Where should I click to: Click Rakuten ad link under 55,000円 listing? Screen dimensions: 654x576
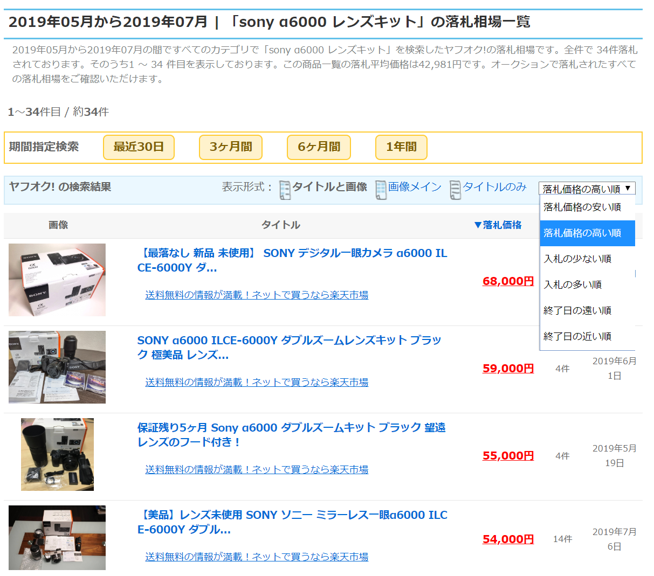point(257,470)
